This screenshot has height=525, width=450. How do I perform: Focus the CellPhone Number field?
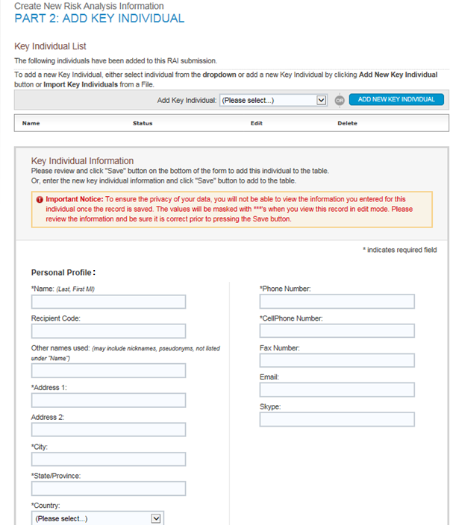(337, 331)
